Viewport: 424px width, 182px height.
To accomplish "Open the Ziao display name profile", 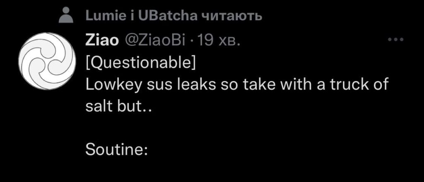I will pyautogui.click(x=102, y=41).
